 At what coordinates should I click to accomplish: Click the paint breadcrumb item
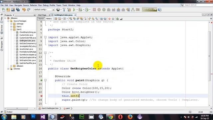[68, 108]
